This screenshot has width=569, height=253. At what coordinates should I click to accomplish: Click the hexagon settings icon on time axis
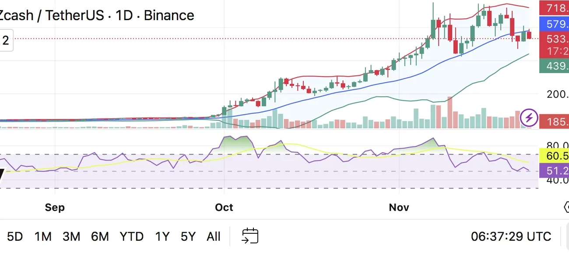pos(565,207)
